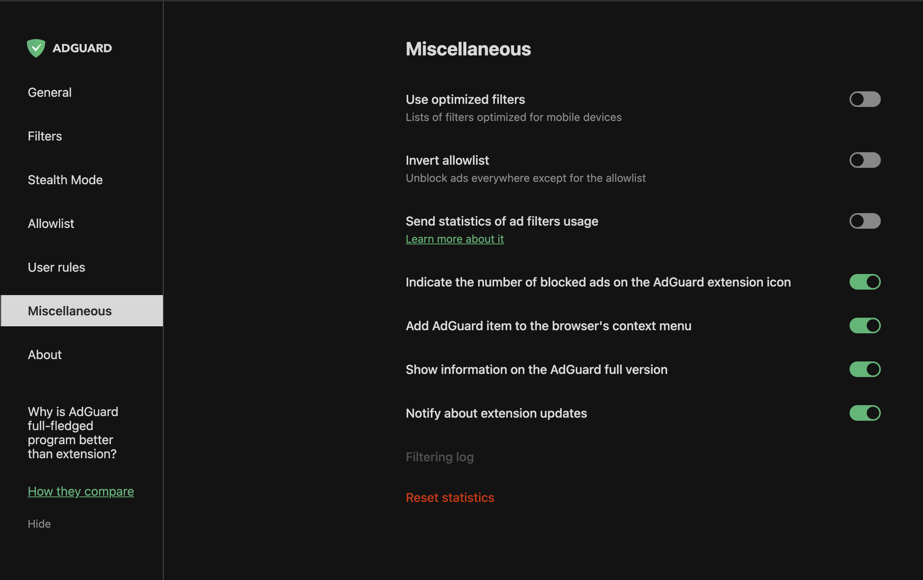Enable Use optimized filters toggle

[x=864, y=99]
